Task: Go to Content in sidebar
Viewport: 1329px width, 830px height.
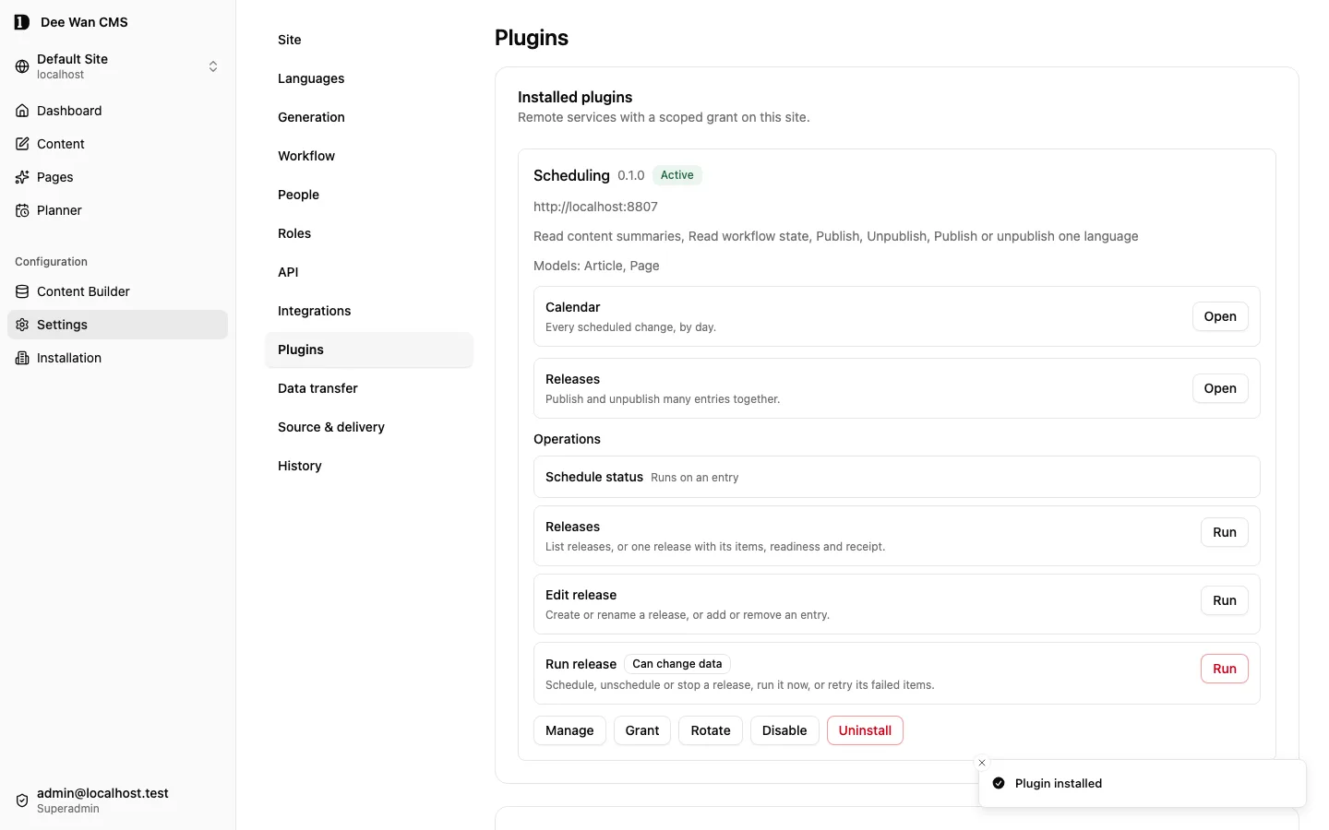Action: pyautogui.click(x=117, y=144)
